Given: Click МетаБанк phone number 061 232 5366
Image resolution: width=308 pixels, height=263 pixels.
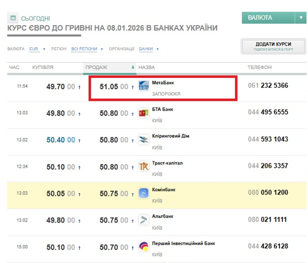Looking at the screenshot, I should pos(268,86).
